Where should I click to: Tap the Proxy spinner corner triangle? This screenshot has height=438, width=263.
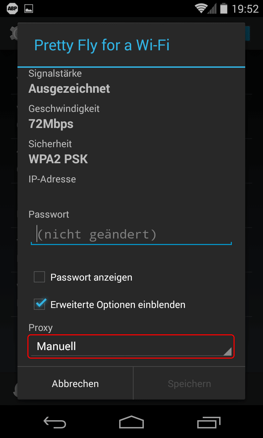tap(228, 351)
